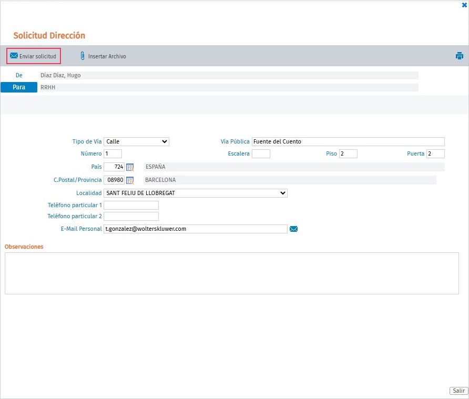The height and width of the screenshot is (399, 469).
Task: Click the ESPAÑA country name text
Action: 155,167
